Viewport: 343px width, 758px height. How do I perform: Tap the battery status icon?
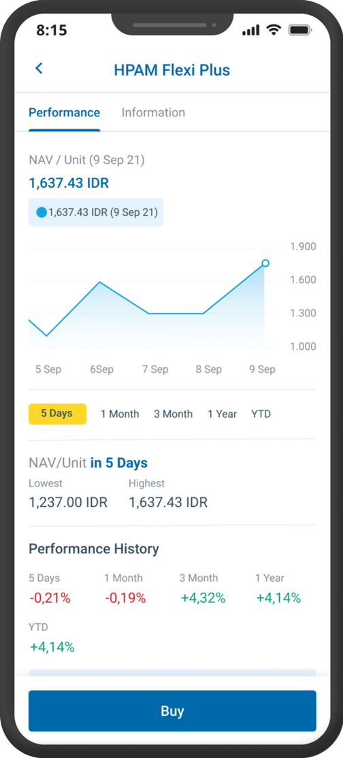pyautogui.click(x=300, y=30)
